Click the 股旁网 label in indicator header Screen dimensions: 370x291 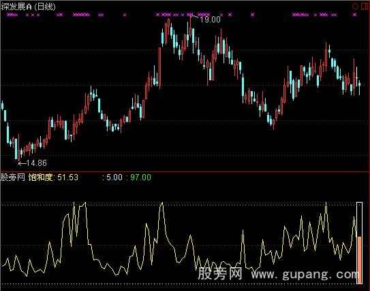(x=13, y=177)
